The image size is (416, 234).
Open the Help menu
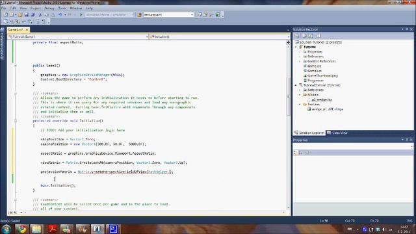(89, 8)
